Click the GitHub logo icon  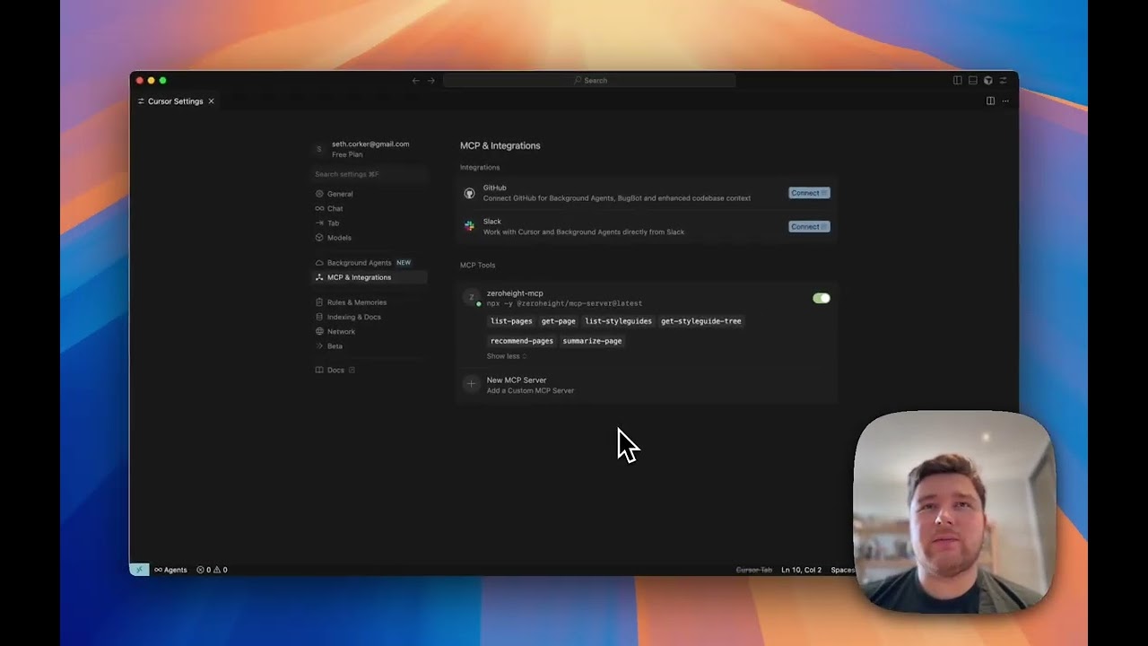[x=469, y=193]
